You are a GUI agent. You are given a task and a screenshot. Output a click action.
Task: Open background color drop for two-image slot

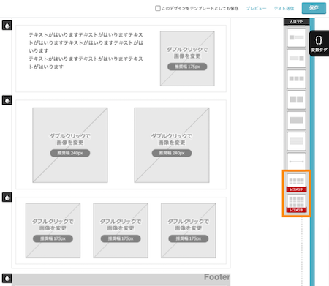click(x=7, y=100)
